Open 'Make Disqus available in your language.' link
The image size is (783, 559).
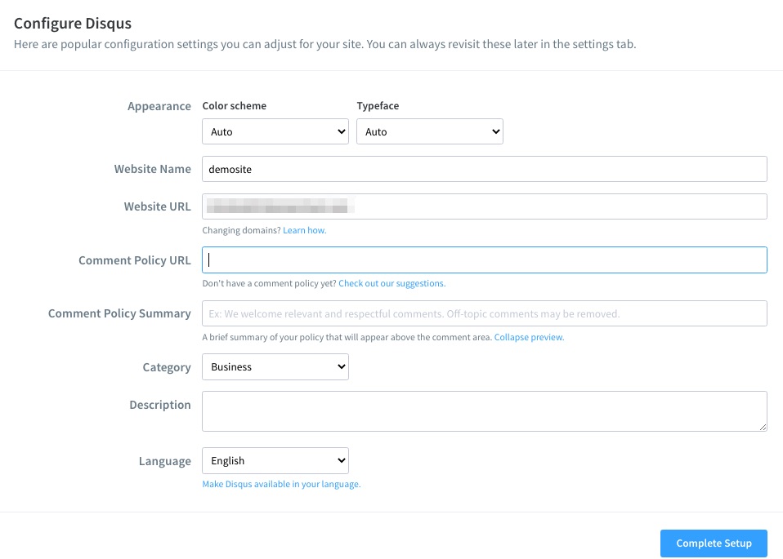[x=281, y=484]
